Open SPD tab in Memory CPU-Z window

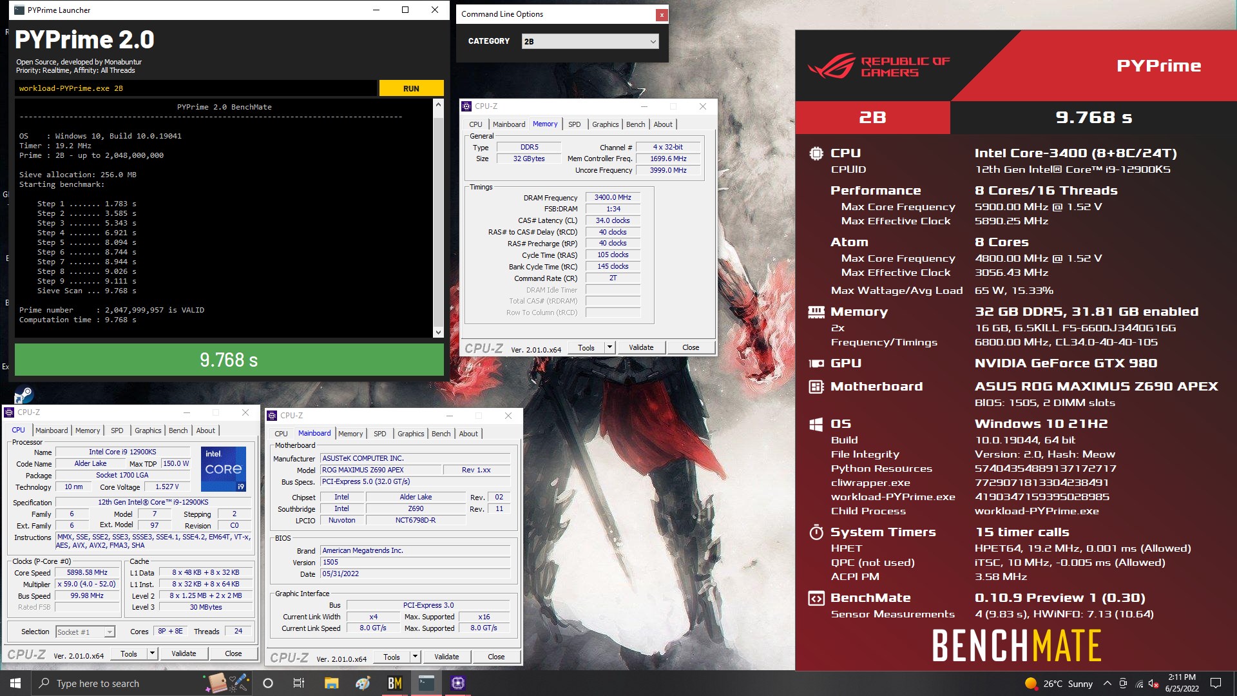click(574, 124)
